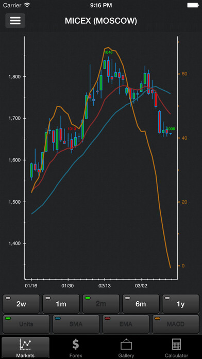The width and height of the screenshot is (202, 359).
Task: Tap the Carrier label in status bar
Action: click(12, 5)
